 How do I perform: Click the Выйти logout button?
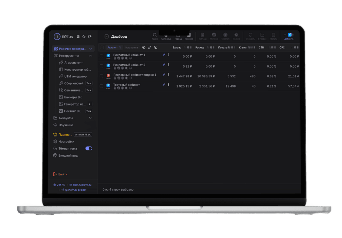63,174
